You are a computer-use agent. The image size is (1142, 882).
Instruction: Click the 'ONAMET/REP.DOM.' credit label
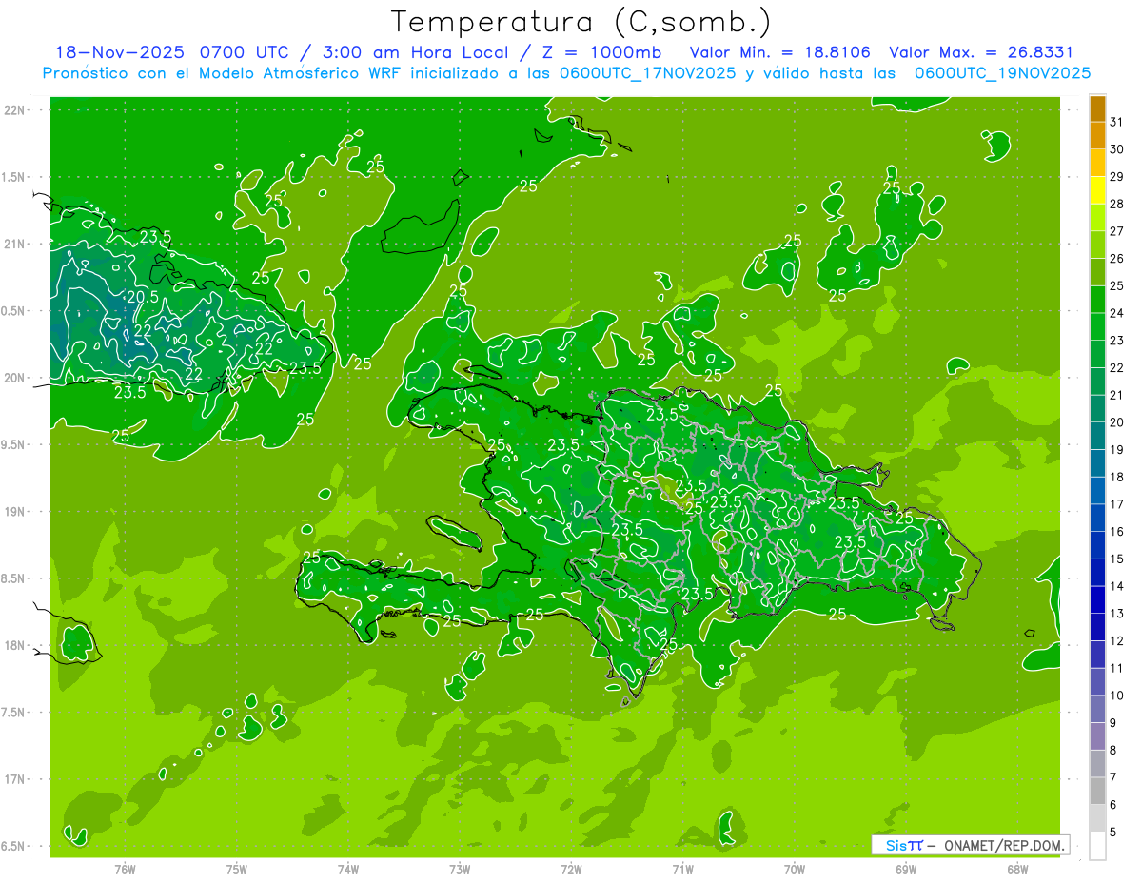click(1003, 845)
